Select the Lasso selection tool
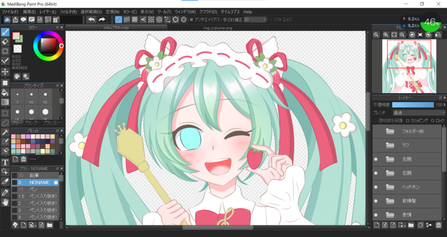The width and height of the screenshot is (447, 237). click(5, 123)
